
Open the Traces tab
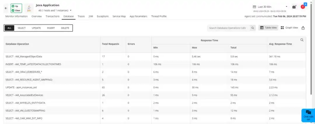coord(81,16)
